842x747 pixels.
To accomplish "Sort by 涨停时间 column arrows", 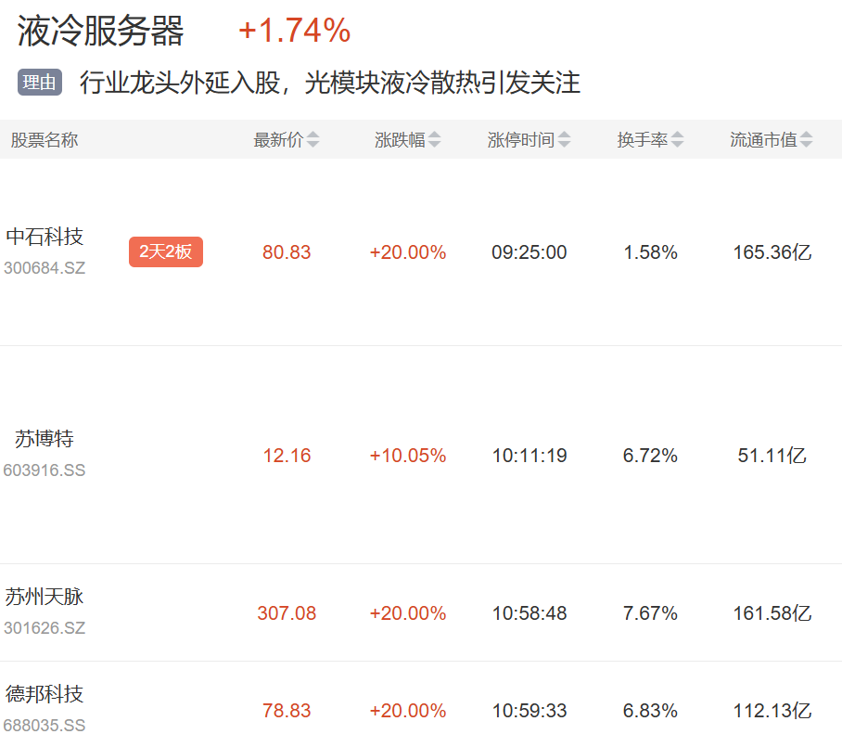I will (x=564, y=140).
